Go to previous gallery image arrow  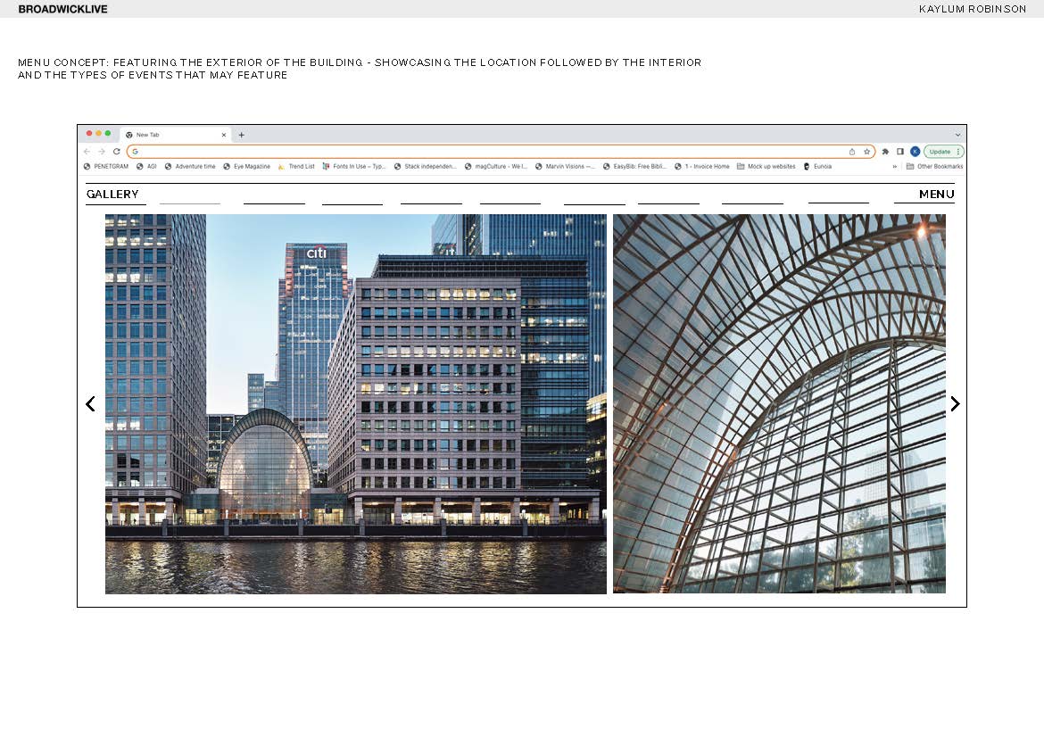click(x=90, y=404)
